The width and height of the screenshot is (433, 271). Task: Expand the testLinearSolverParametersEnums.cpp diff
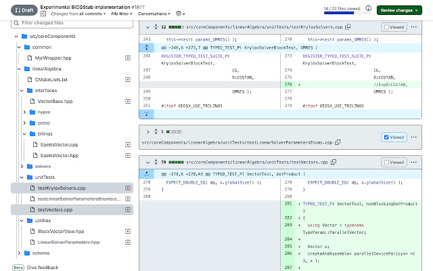[147, 132]
